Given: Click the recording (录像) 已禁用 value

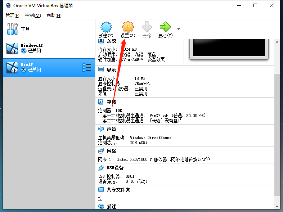Looking at the screenshot, I should (x=141, y=94).
